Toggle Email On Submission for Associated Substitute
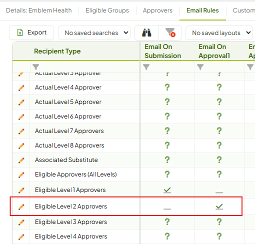This screenshot has height=244, width=255. click(x=167, y=160)
